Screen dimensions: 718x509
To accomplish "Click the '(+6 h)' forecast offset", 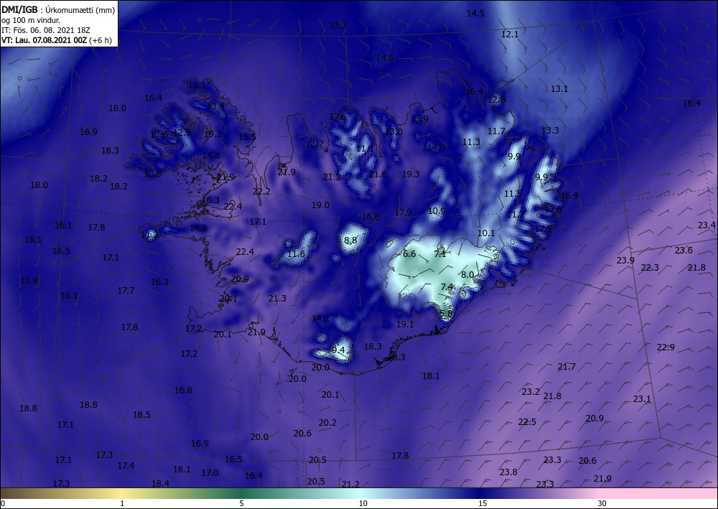I will coord(101,40).
